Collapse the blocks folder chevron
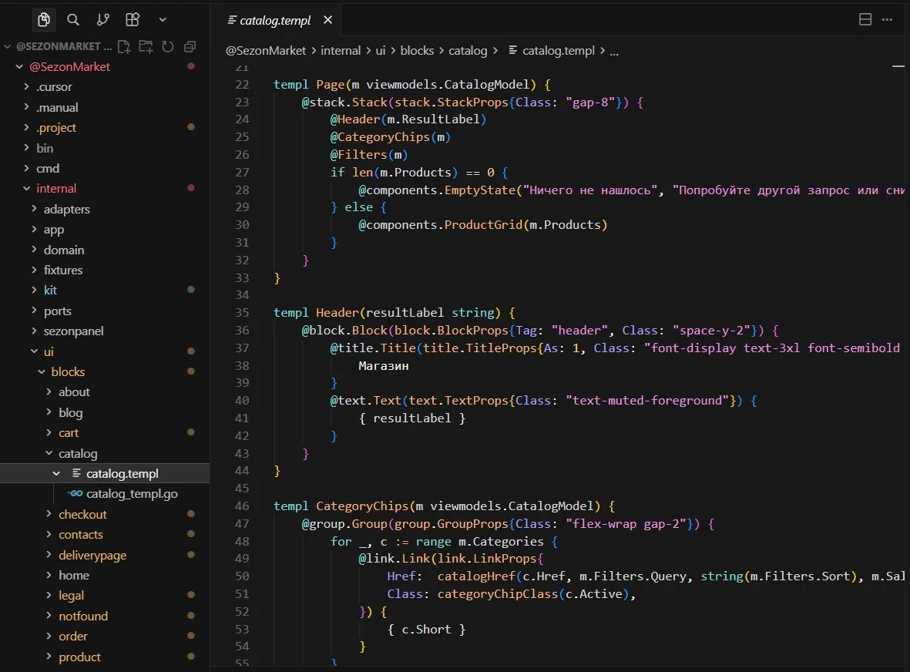The image size is (910, 672). pos(41,372)
